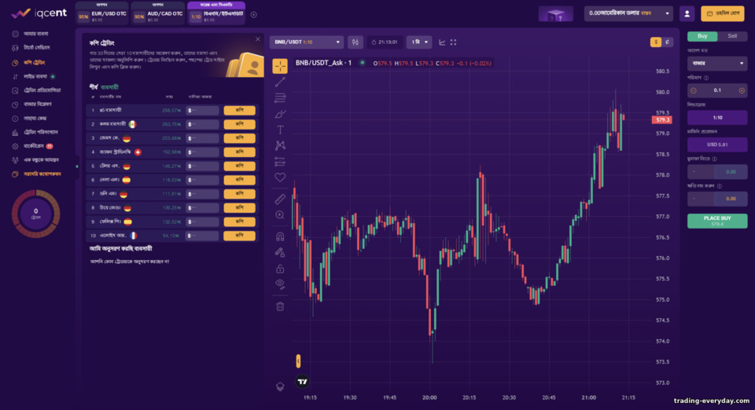Image resolution: width=755 pixels, height=410 pixels.
Task: Open the account balance dropdown
Action: point(628,13)
